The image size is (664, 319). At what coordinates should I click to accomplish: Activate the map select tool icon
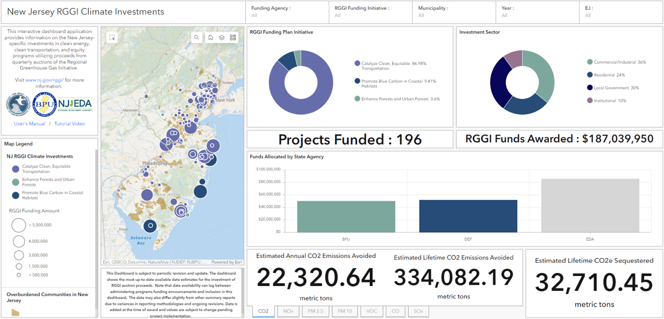(112, 37)
